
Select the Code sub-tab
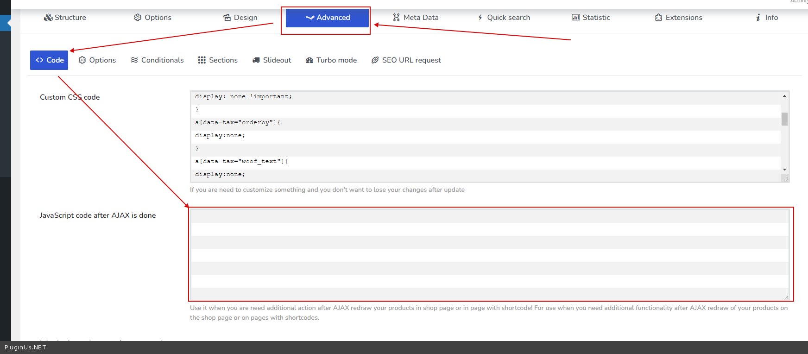click(x=49, y=60)
